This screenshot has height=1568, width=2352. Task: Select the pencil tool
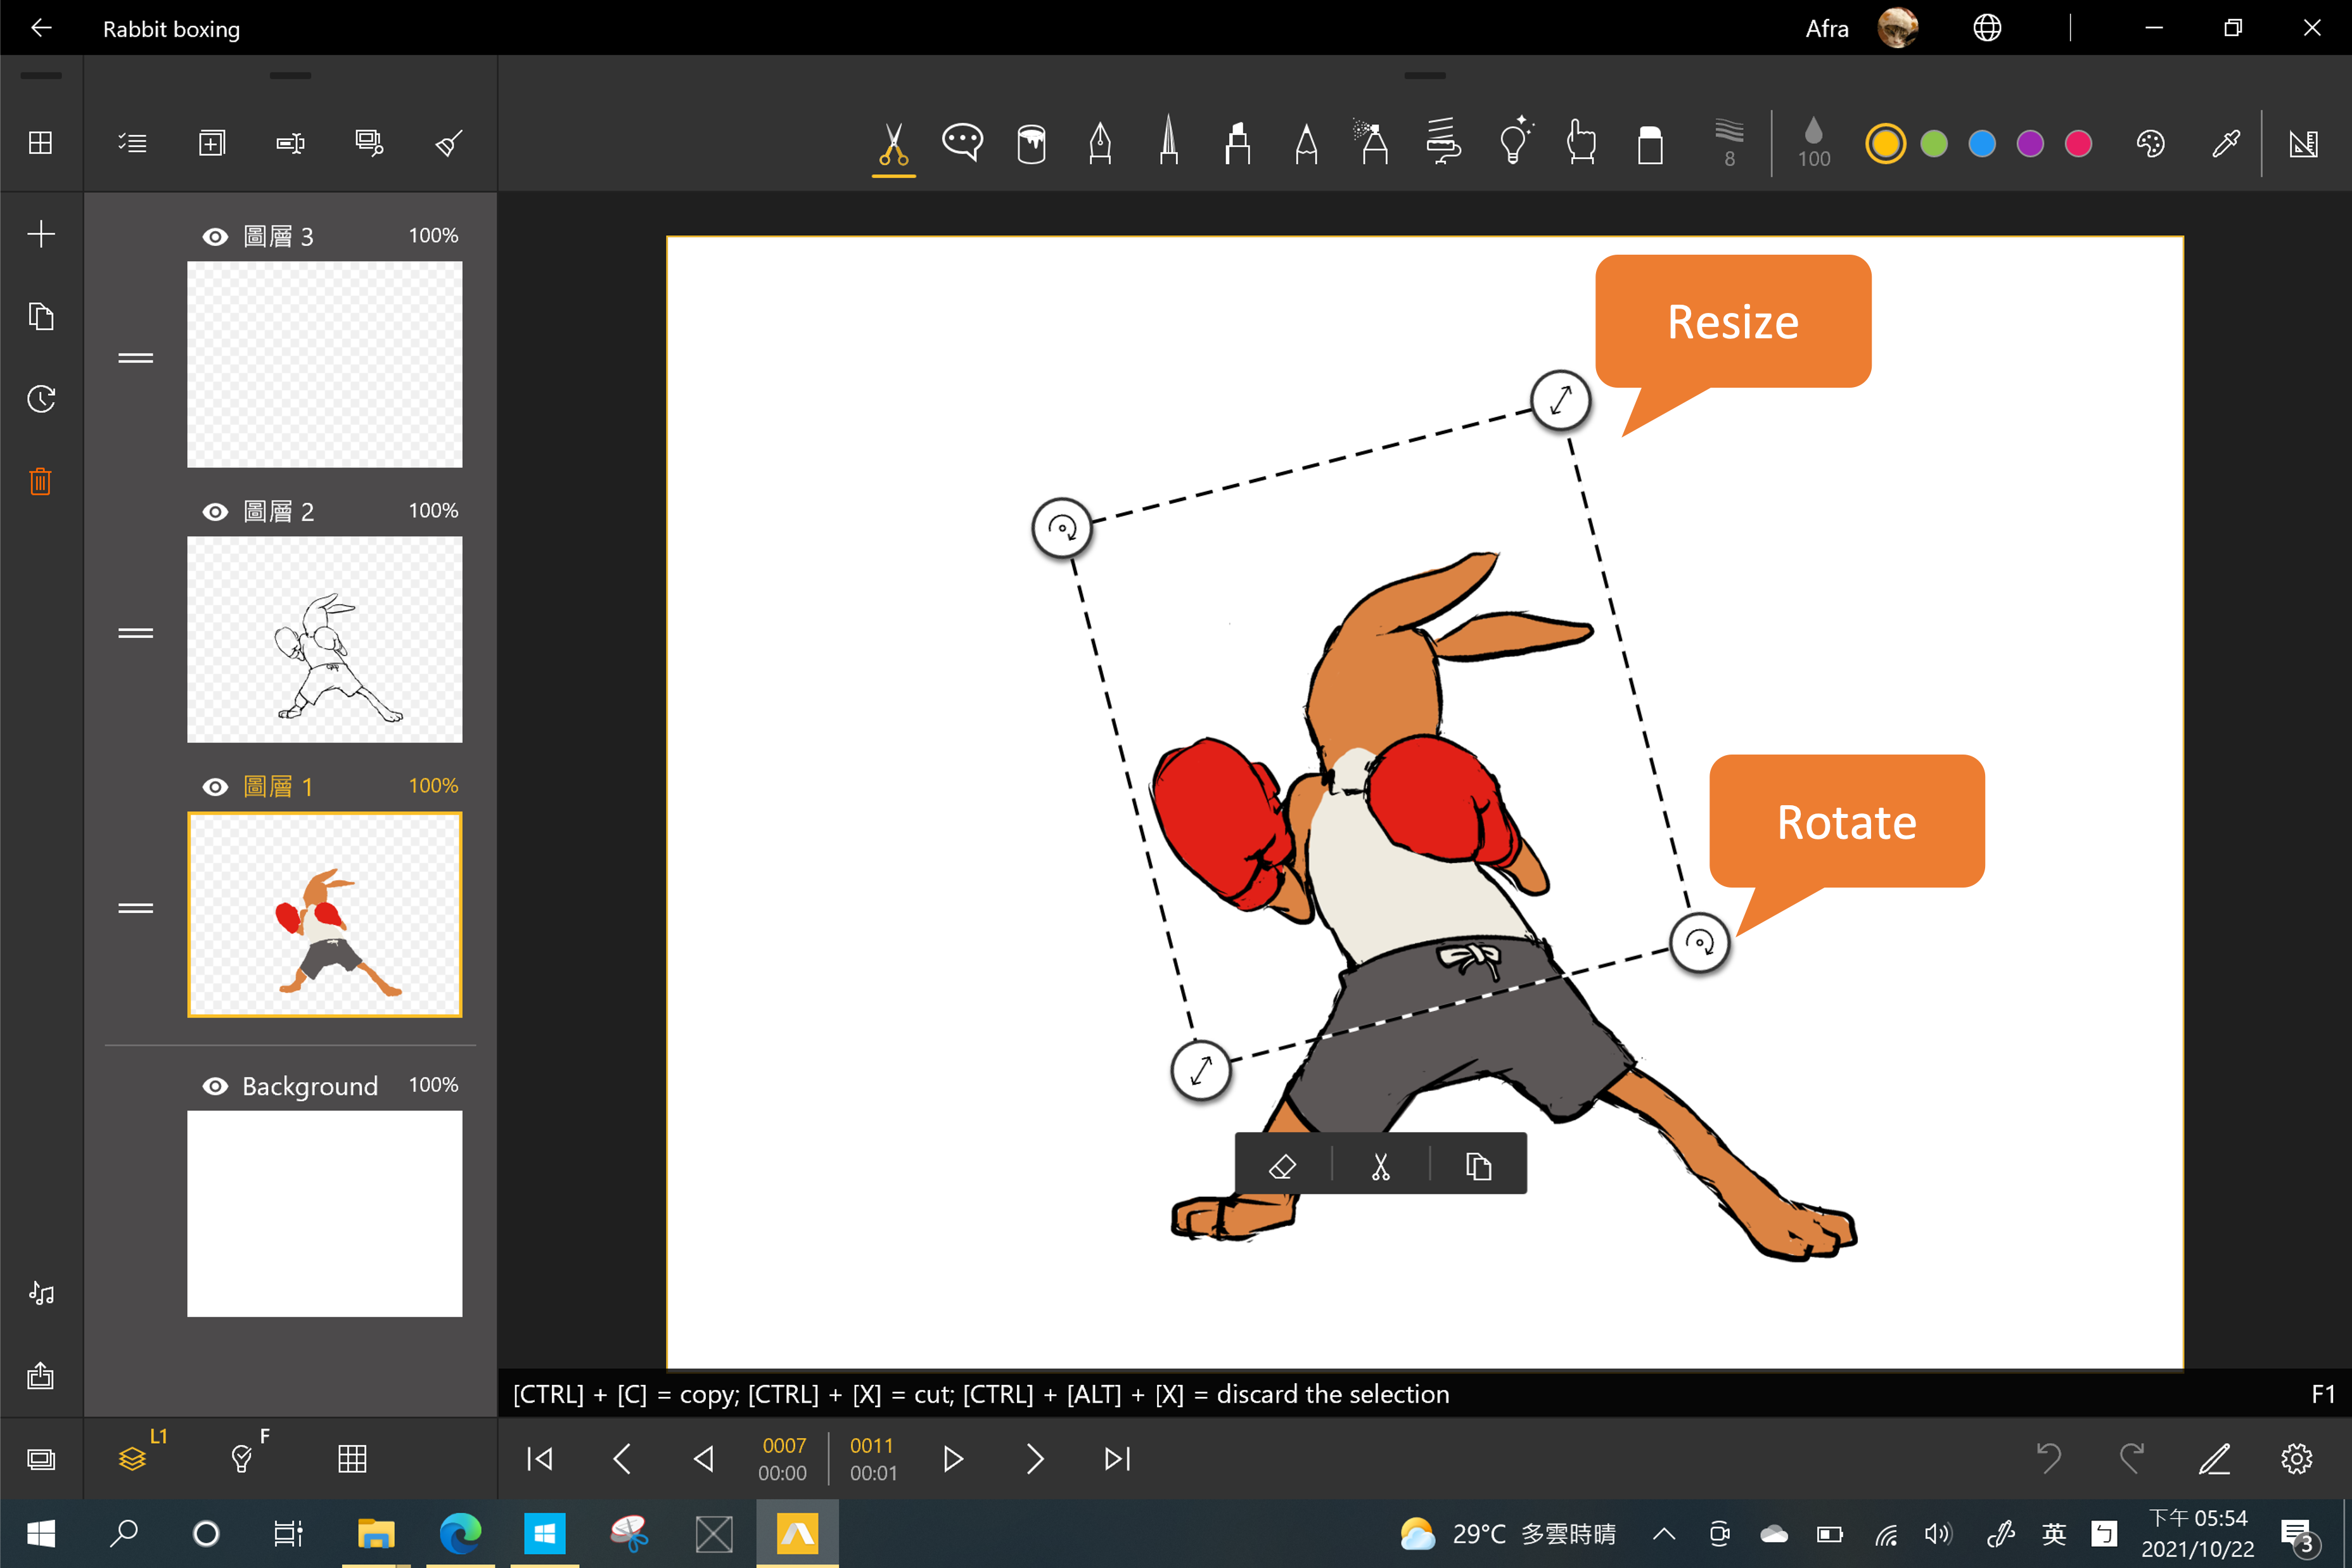click(x=1306, y=143)
